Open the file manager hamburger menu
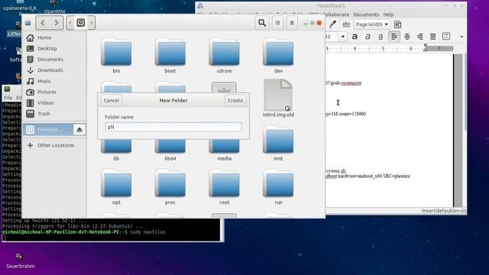 pos(292,23)
